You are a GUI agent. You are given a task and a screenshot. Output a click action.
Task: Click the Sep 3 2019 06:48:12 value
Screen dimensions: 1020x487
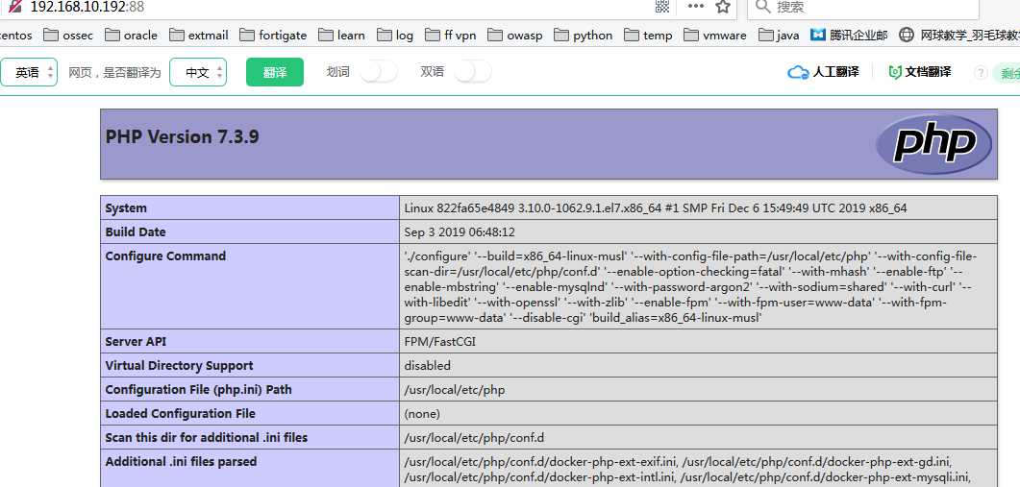pyautogui.click(x=460, y=232)
